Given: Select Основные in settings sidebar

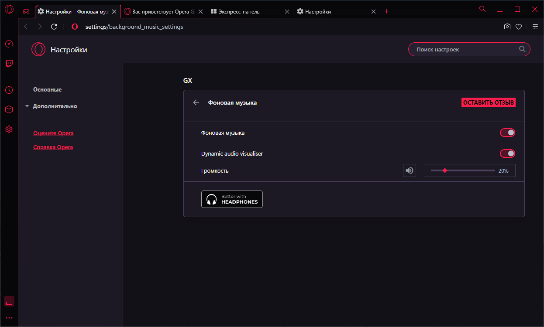Looking at the screenshot, I should pyautogui.click(x=47, y=89).
